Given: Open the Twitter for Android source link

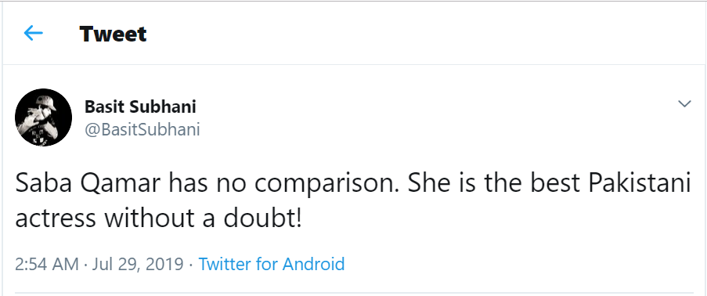Looking at the screenshot, I should [x=272, y=264].
